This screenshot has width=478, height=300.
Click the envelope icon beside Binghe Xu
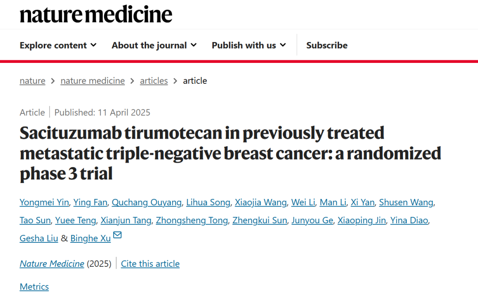coord(117,235)
